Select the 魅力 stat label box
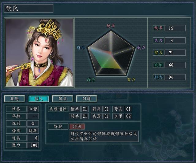The width and height of the screenshot is (196, 163). [x=158, y=77]
